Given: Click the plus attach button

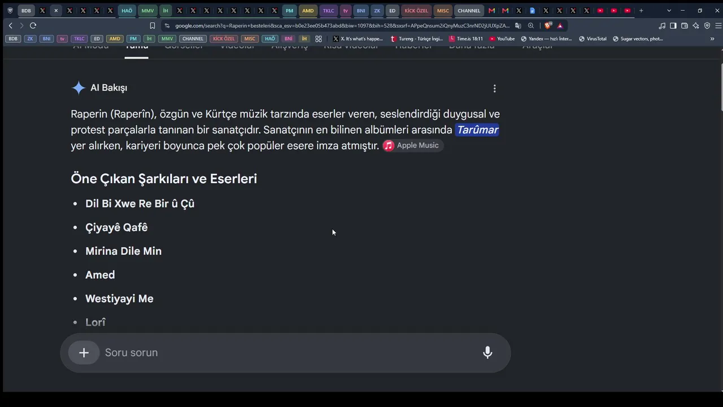Looking at the screenshot, I should click(x=84, y=353).
